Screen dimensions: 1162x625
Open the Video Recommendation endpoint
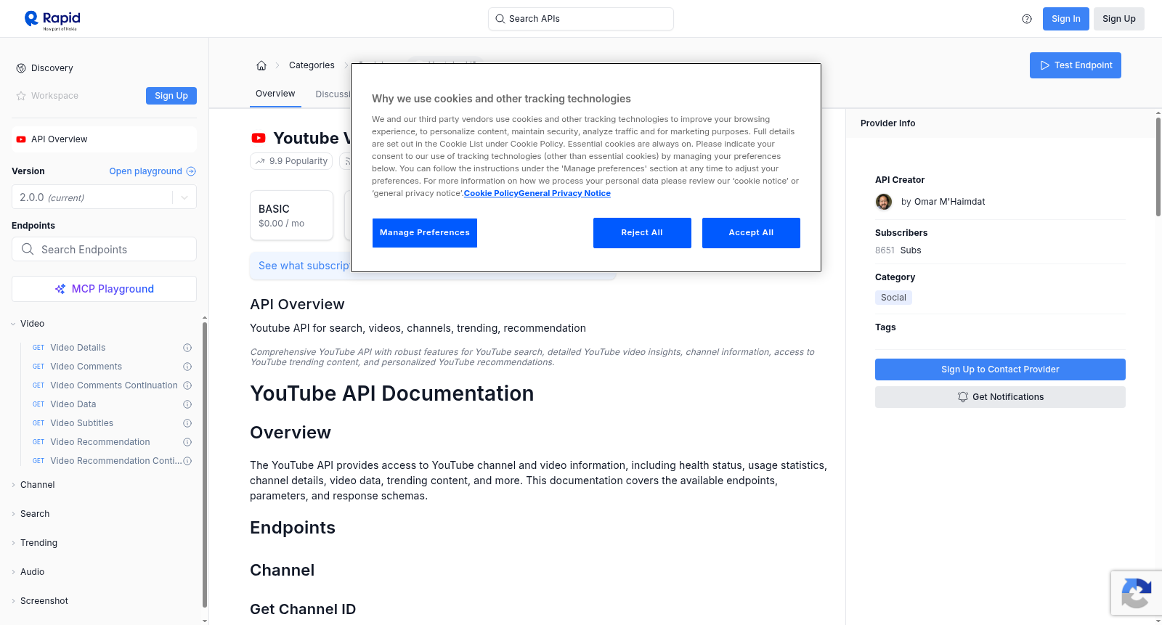point(99,442)
